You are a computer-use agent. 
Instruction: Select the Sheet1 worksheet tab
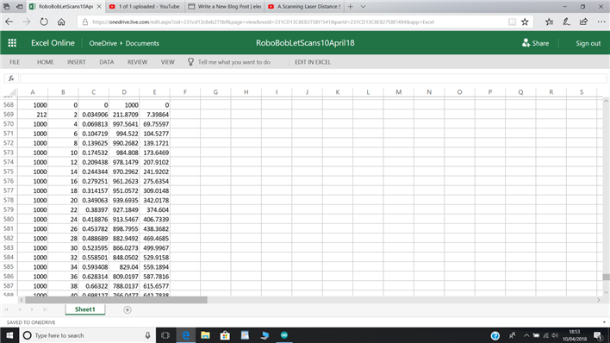point(84,309)
